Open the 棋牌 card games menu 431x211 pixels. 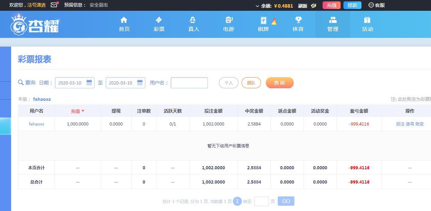[263, 24]
